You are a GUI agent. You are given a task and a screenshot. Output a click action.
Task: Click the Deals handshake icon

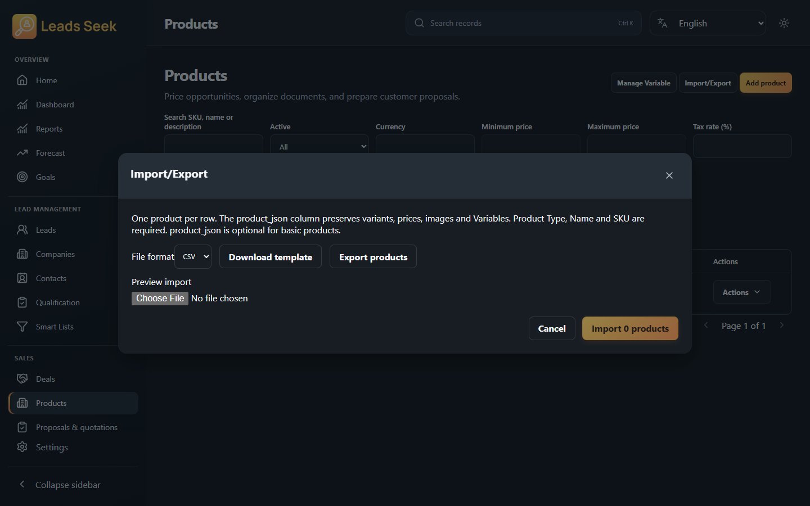22,379
